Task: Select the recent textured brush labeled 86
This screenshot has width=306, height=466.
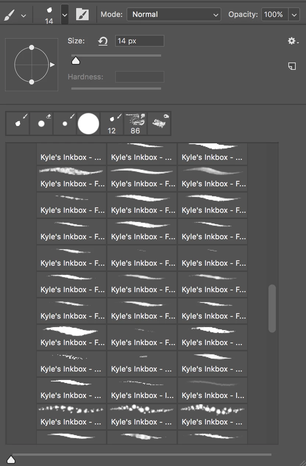Action: (135, 123)
